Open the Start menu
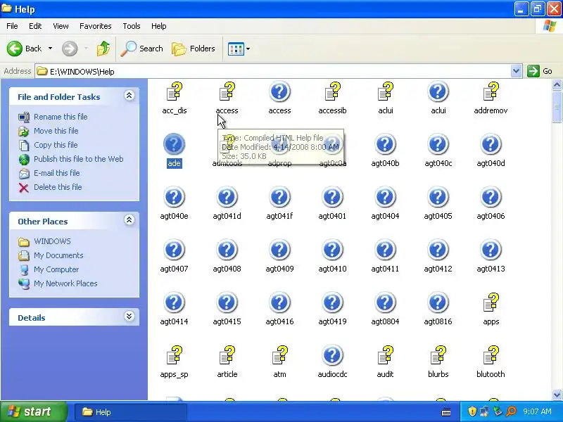 [x=33, y=411]
